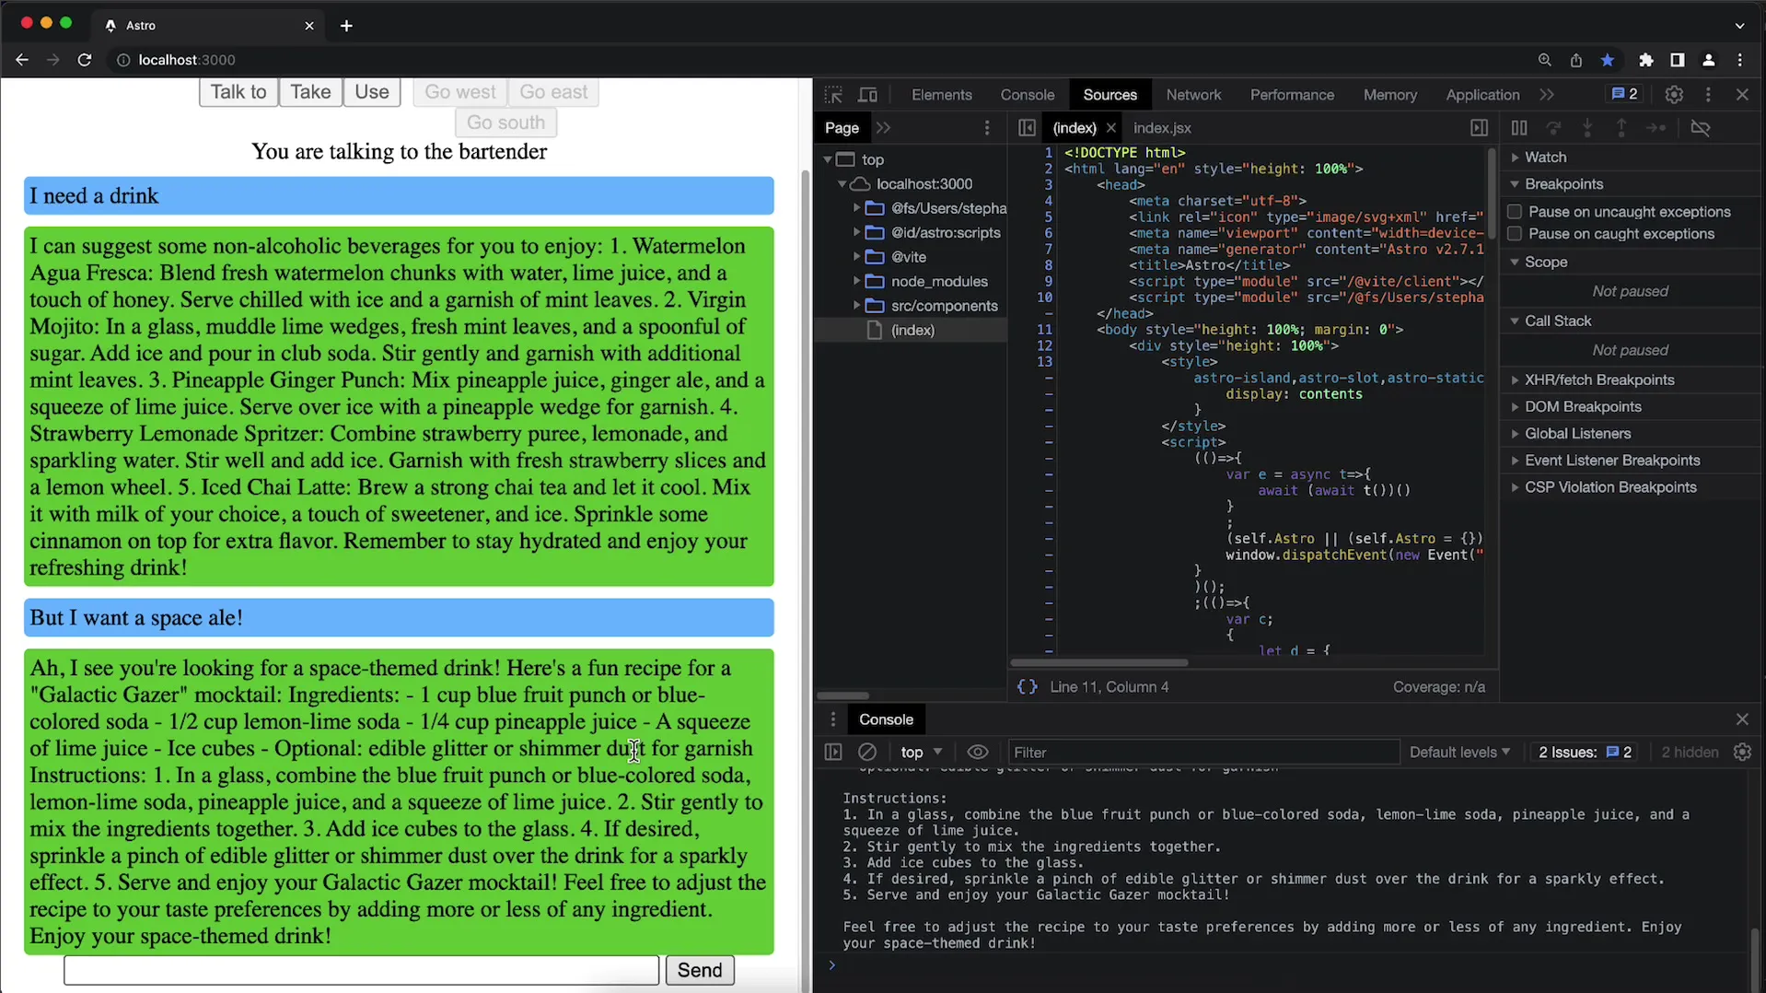Open console settings gear
This screenshot has height=993, width=1766.
tap(1742, 753)
